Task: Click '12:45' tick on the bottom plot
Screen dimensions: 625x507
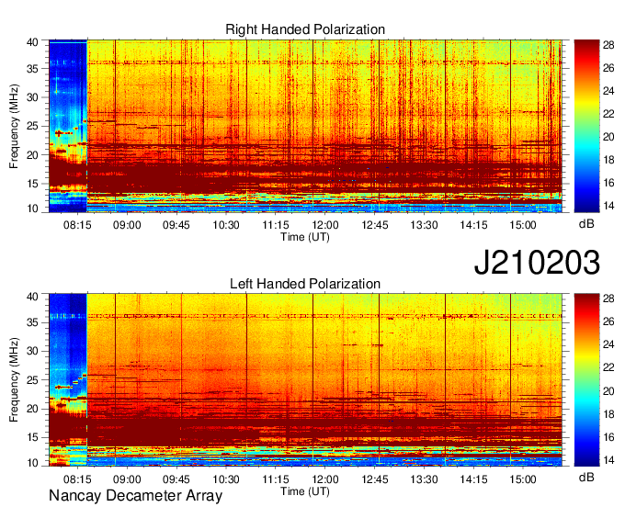Action: 375,479
